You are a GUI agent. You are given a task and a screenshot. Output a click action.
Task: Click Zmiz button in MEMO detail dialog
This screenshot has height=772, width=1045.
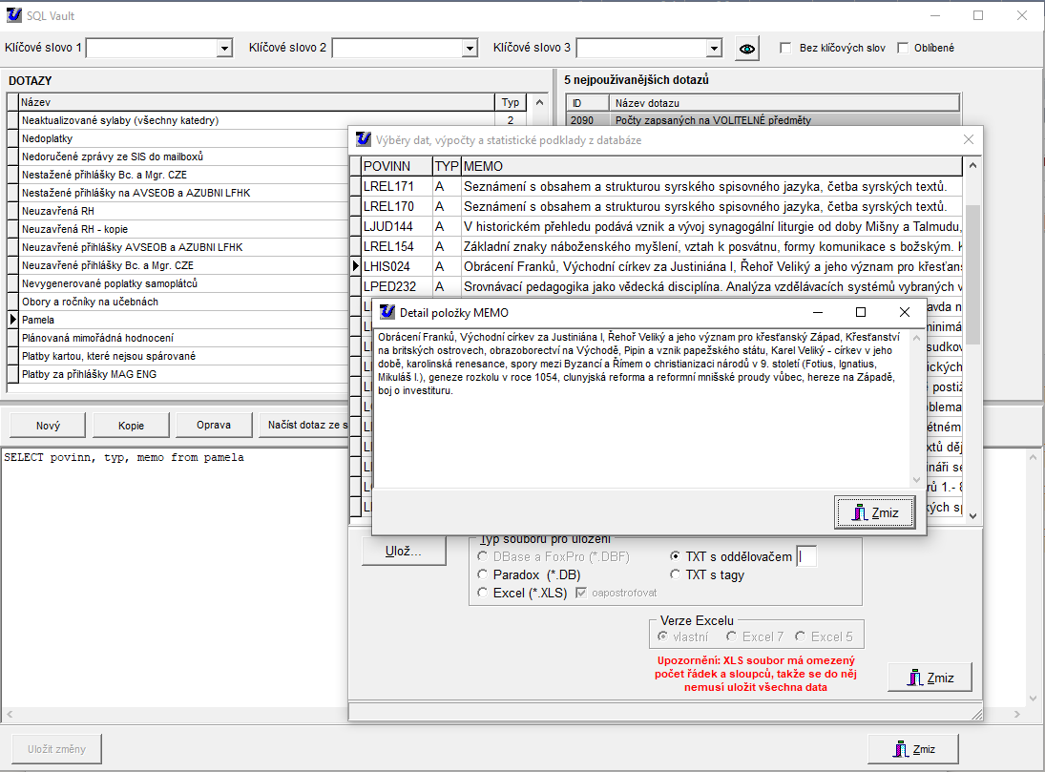(x=874, y=512)
